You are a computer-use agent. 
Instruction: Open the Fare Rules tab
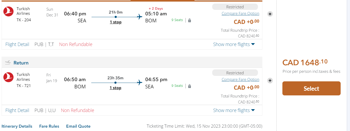(49, 126)
